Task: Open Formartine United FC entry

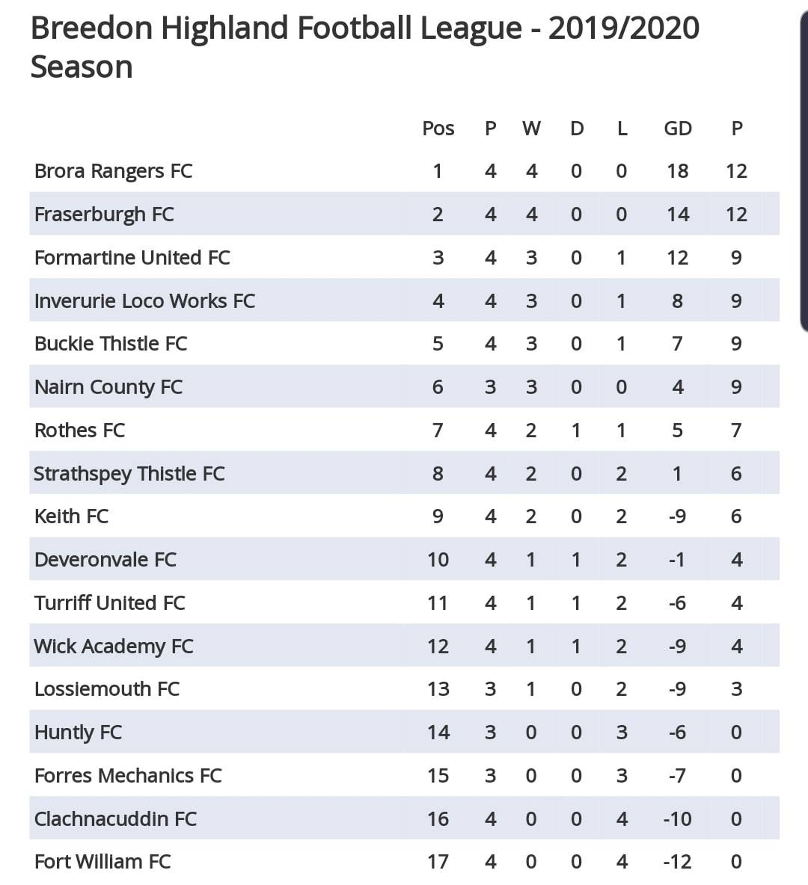Action: (132, 258)
